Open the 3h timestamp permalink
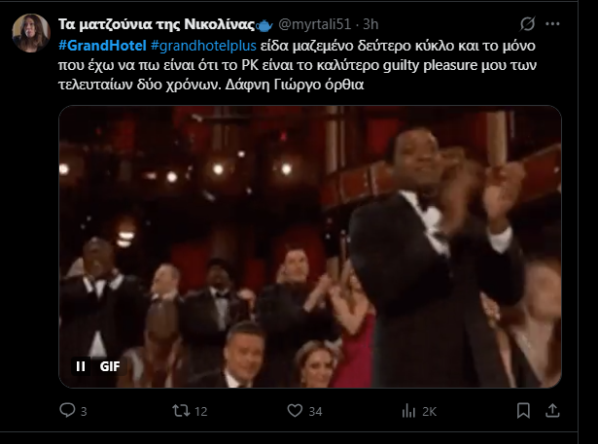The image size is (598, 444). click(x=370, y=24)
